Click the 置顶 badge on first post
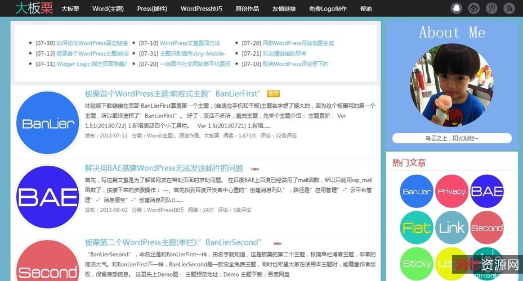Screen dimensions: 523x281 coord(273,94)
